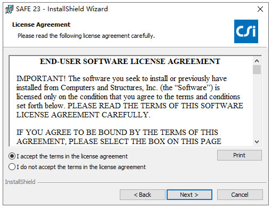
Task: Click the "IMPORTANT!" paragraph in the license text
Action: click(x=130, y=97)
